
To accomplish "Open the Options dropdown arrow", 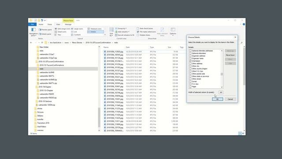I will (173, 35).
